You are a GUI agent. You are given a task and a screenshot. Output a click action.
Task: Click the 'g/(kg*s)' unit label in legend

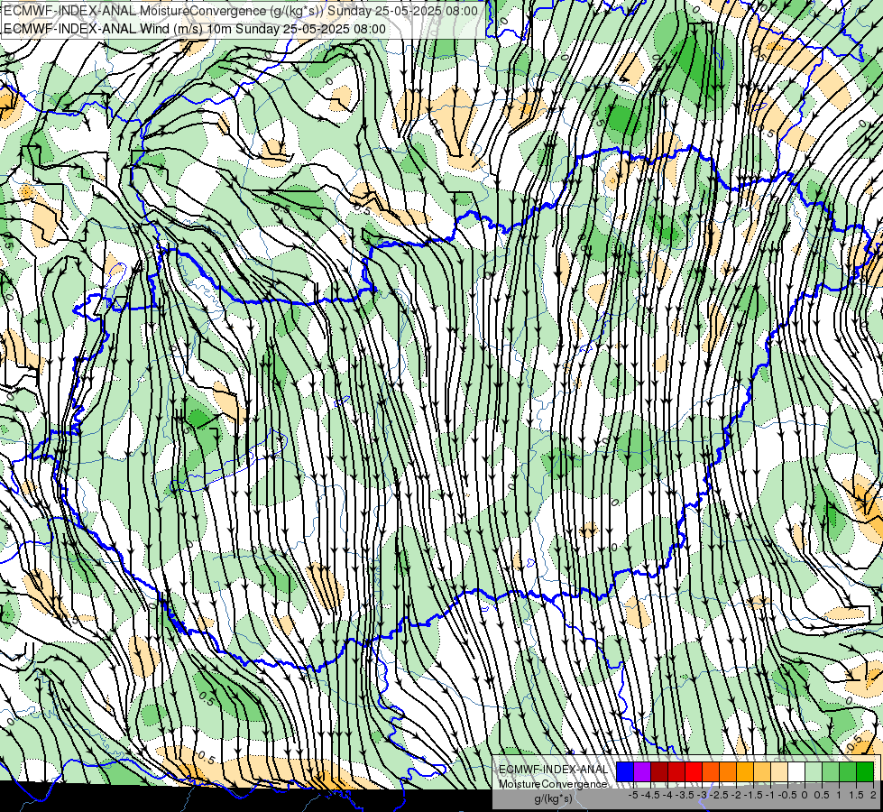pos(553,799)
